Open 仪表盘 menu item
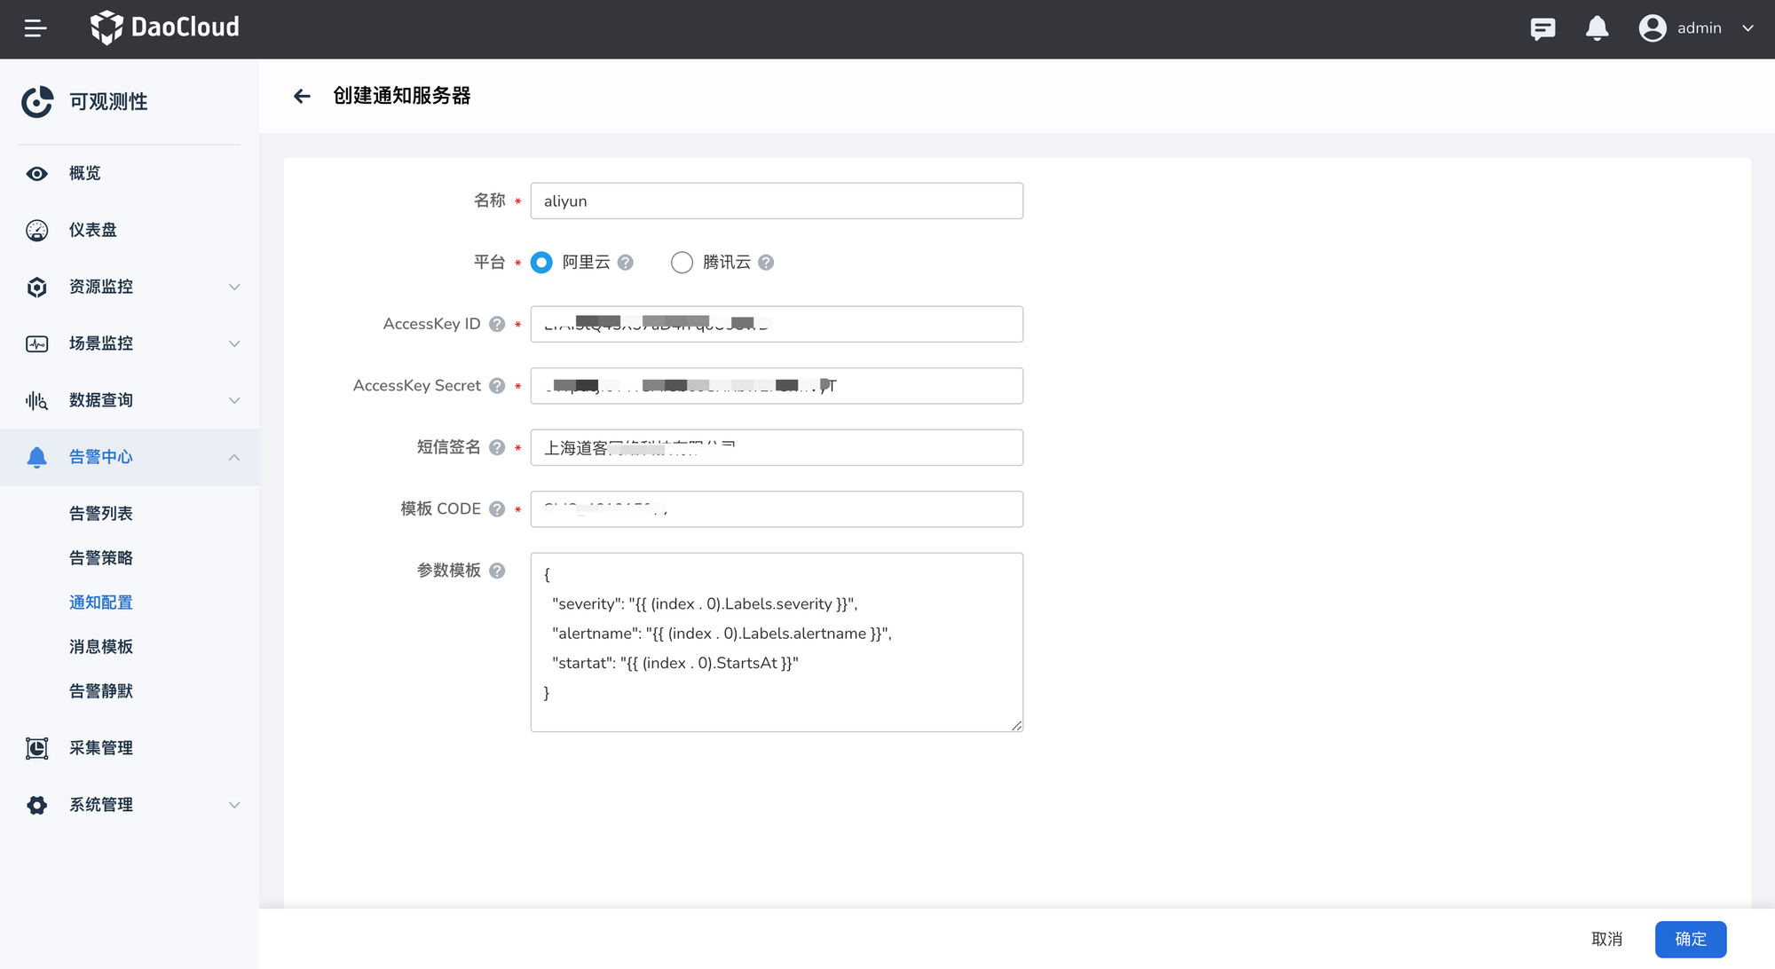Image resolution: width=1775 pixels, height=969 pixels. click(130, 231)
